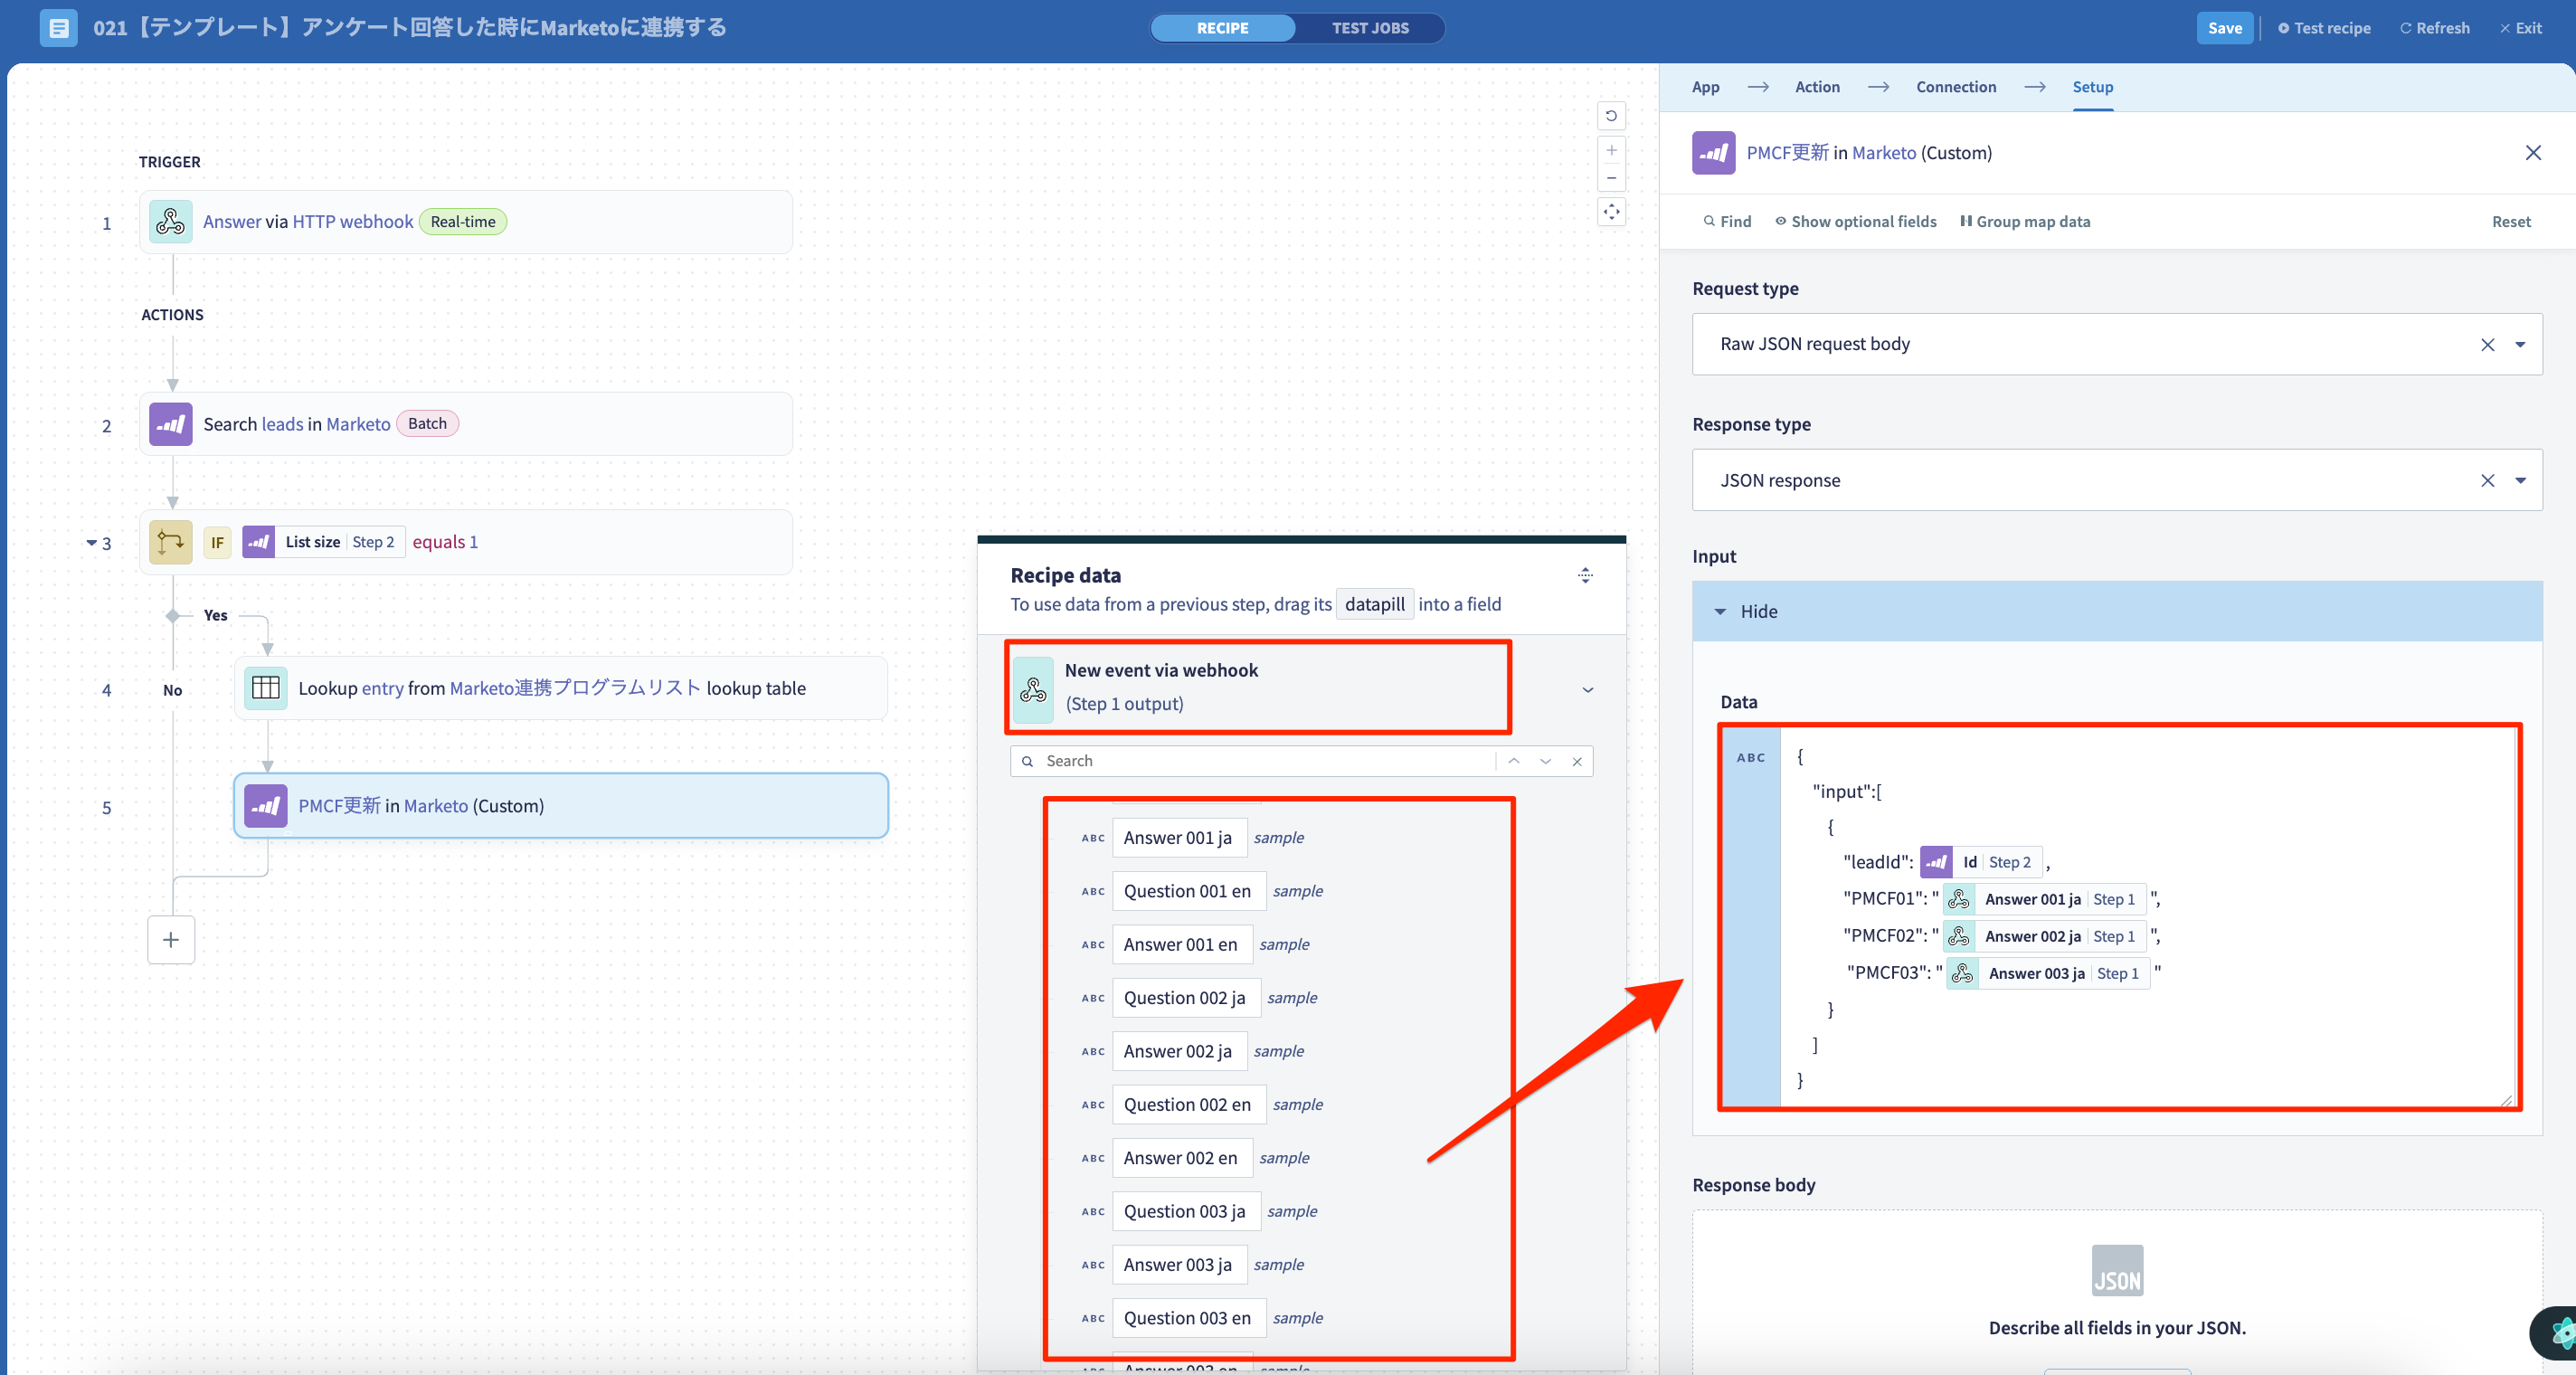Jump to previous search result arrow

[1514, 761]
